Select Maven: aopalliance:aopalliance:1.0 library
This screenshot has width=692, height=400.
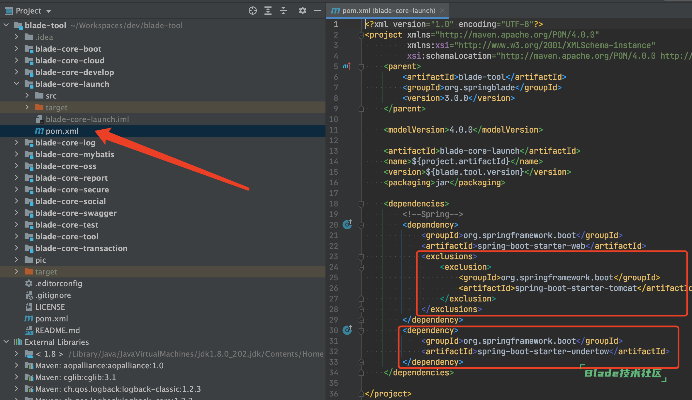pos(99,365)
